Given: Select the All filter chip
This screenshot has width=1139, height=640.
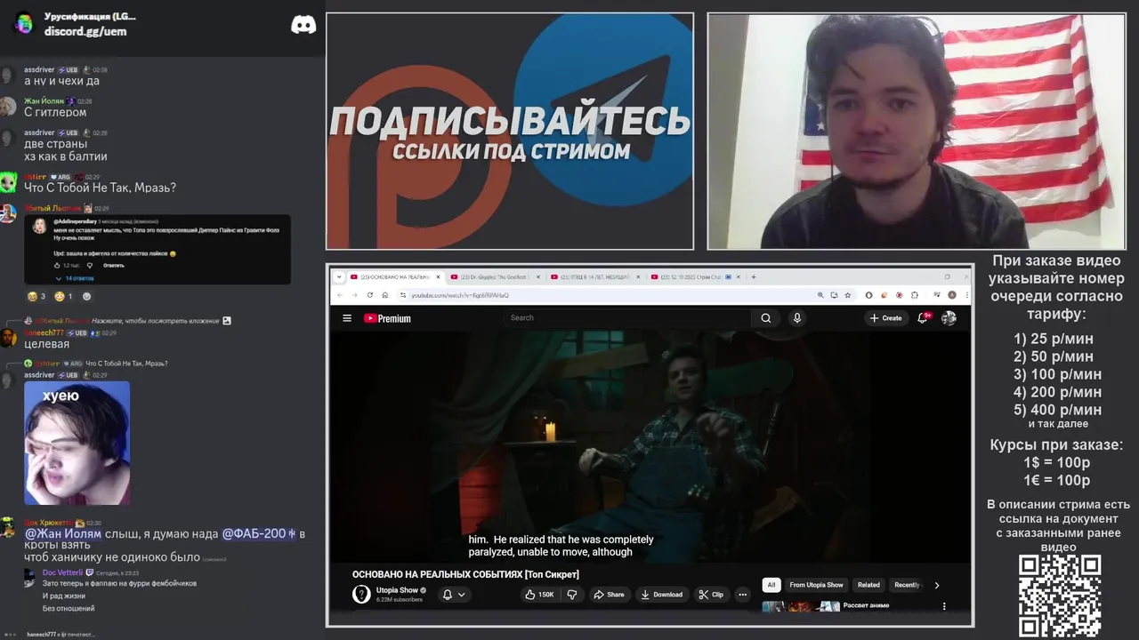Looking at the screenshot, I should click(771, 585).
